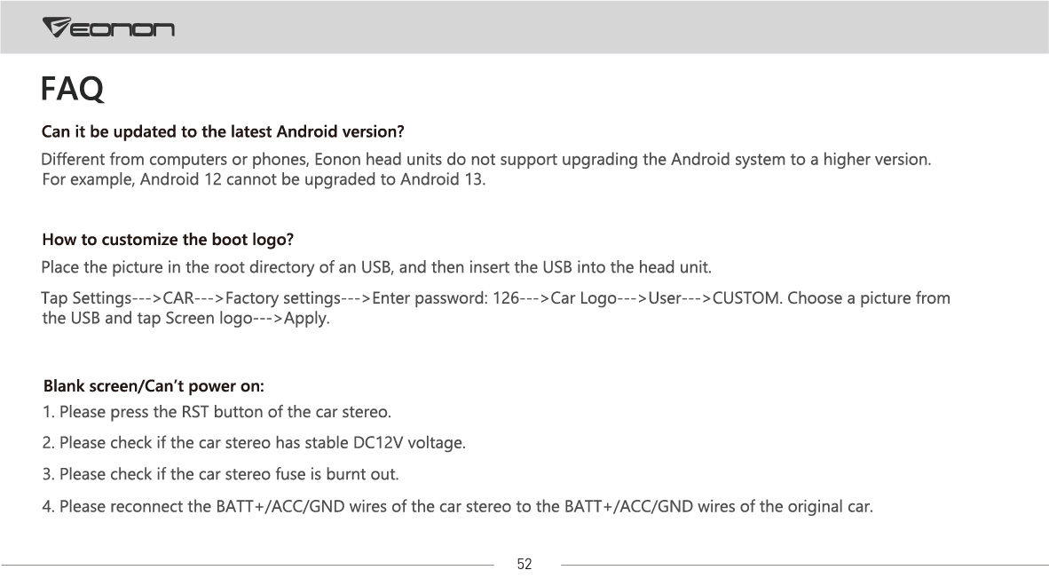Select the question about latest Android version
Screen dimensions: 1049x578
223,131
